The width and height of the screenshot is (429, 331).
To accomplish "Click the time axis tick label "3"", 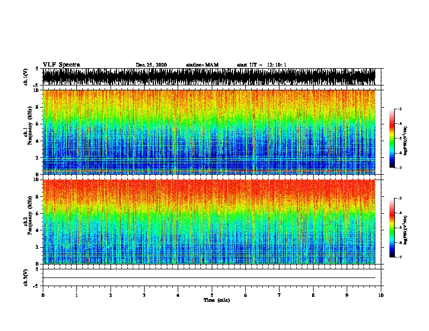I will pos(144,295).
